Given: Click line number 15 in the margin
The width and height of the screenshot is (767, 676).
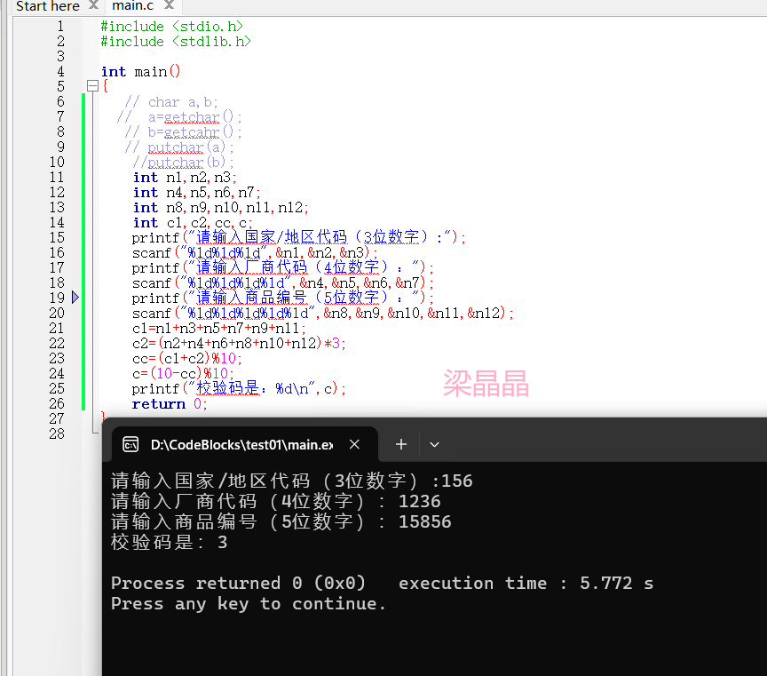Looking at the screenshot, I should pos(57,237).
